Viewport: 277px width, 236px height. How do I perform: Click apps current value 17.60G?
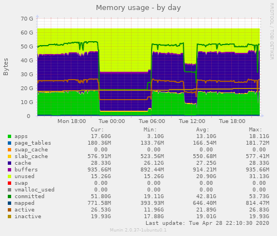tap(101, 136)
